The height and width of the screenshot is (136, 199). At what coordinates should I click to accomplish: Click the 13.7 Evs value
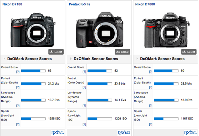point(54,100)
